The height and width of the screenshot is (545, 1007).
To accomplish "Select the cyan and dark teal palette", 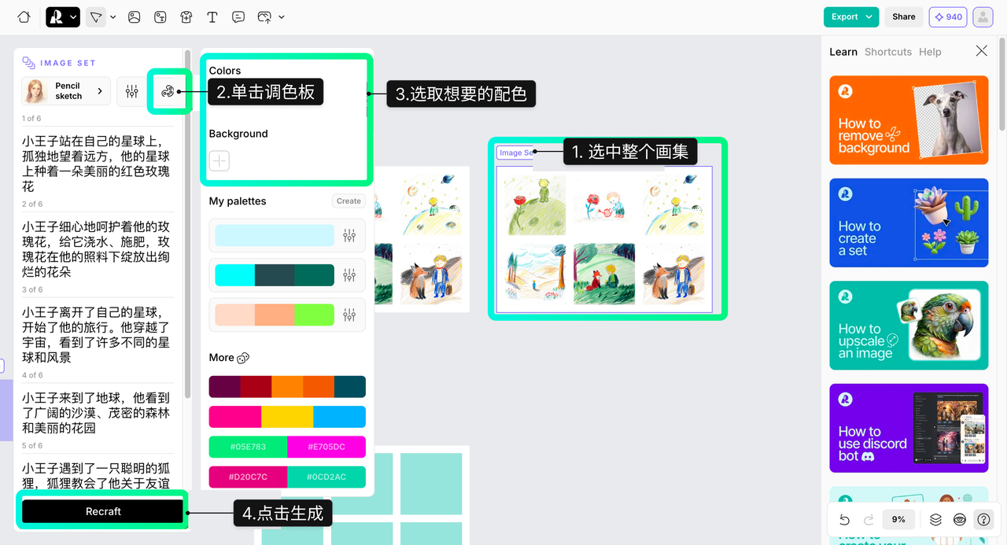I will (275, 274).
